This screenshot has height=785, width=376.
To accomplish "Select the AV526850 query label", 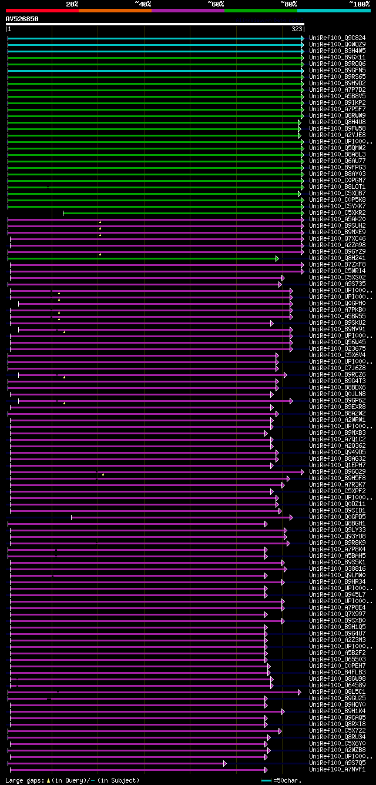I will 22,19.
